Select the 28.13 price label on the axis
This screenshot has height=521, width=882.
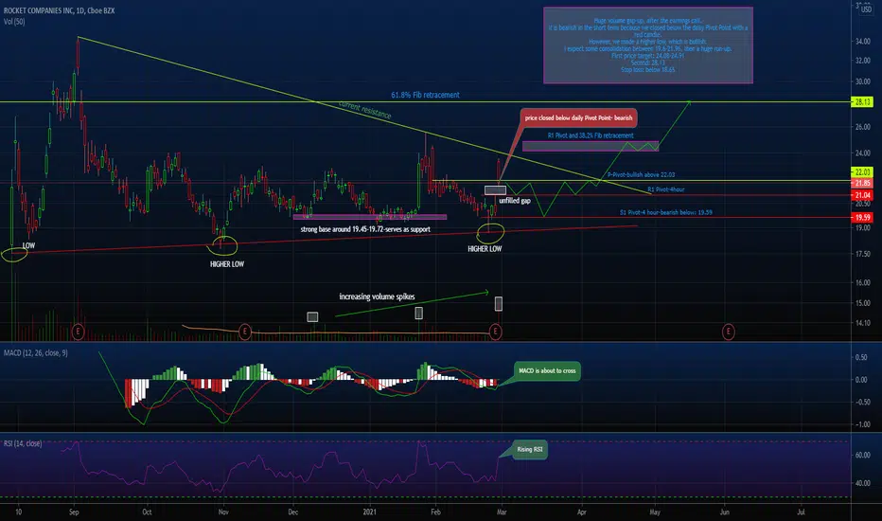coord(862,102)
